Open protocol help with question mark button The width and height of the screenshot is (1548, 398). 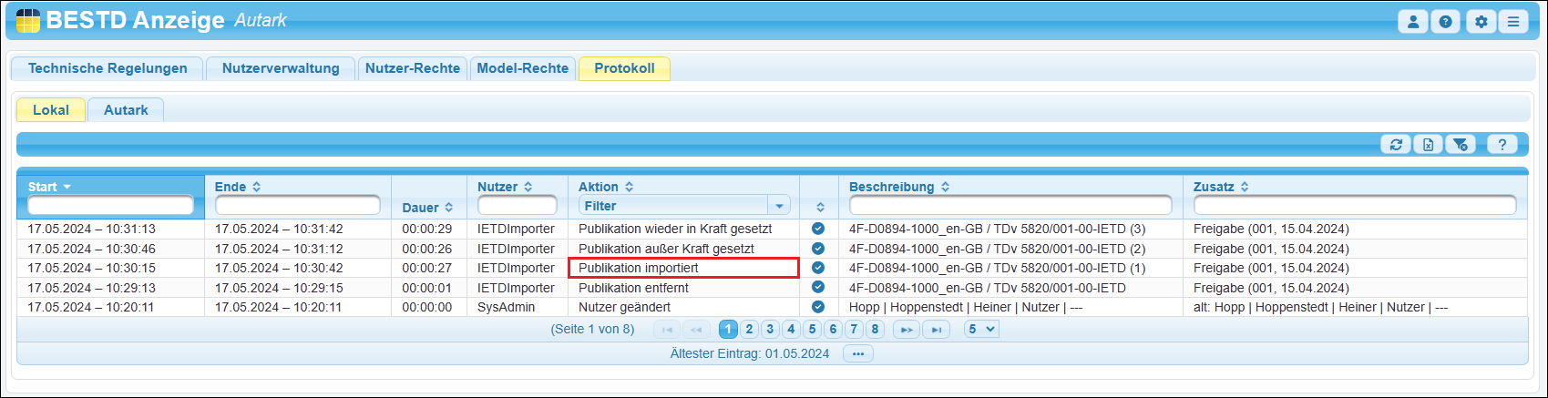coord(1502,144)
